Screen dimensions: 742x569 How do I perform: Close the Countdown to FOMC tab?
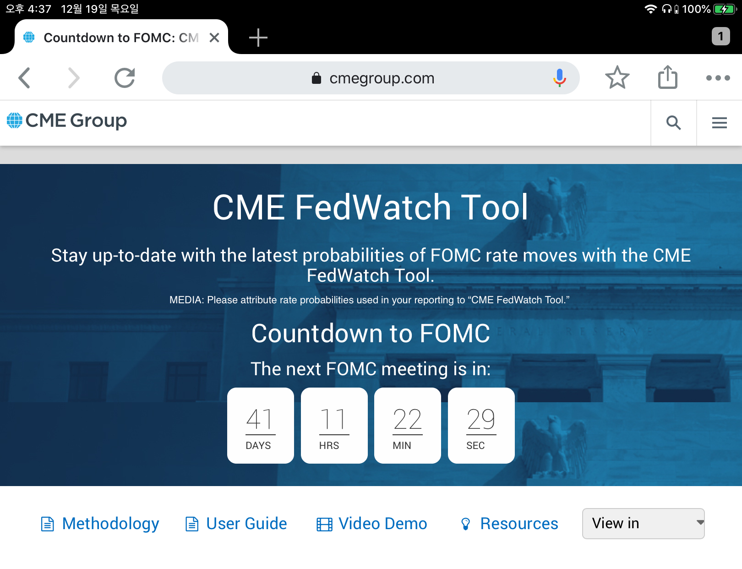(x=214, y=38)
